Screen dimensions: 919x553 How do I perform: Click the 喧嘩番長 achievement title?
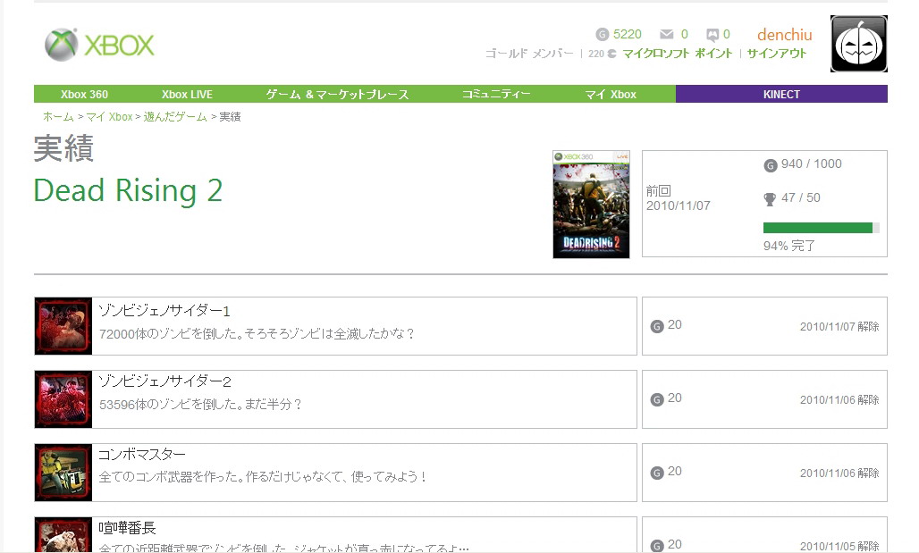tap(127, 528)
